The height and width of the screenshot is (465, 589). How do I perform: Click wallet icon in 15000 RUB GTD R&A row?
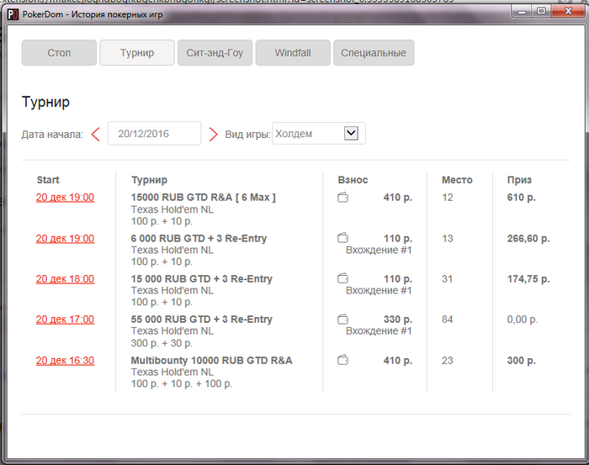(342, 198)
